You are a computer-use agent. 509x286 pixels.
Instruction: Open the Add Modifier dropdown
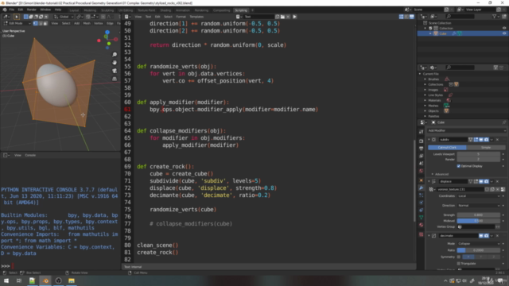[x=467, y=130]
